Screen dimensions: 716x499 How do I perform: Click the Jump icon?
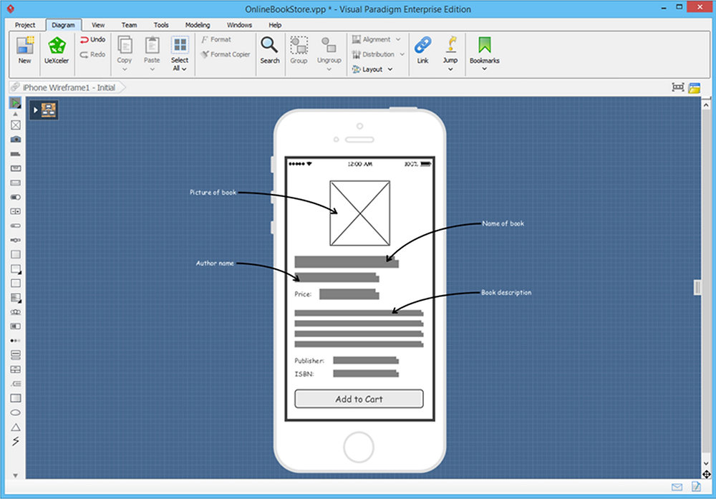point(450,44)
